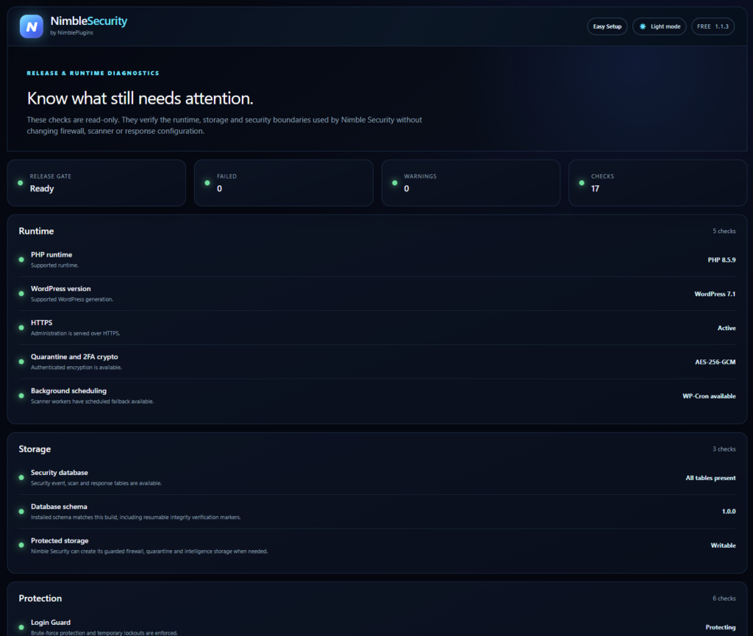753x636 pixels.
Task: Click the green status dot beside PHP runtime
Action: coord(21,260)
